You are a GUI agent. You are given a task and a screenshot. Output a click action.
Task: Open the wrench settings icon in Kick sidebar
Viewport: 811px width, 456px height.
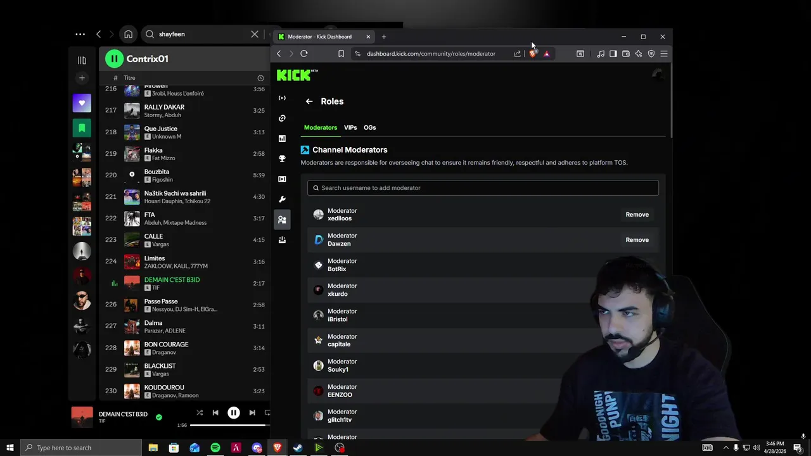[x=282, y=199]
